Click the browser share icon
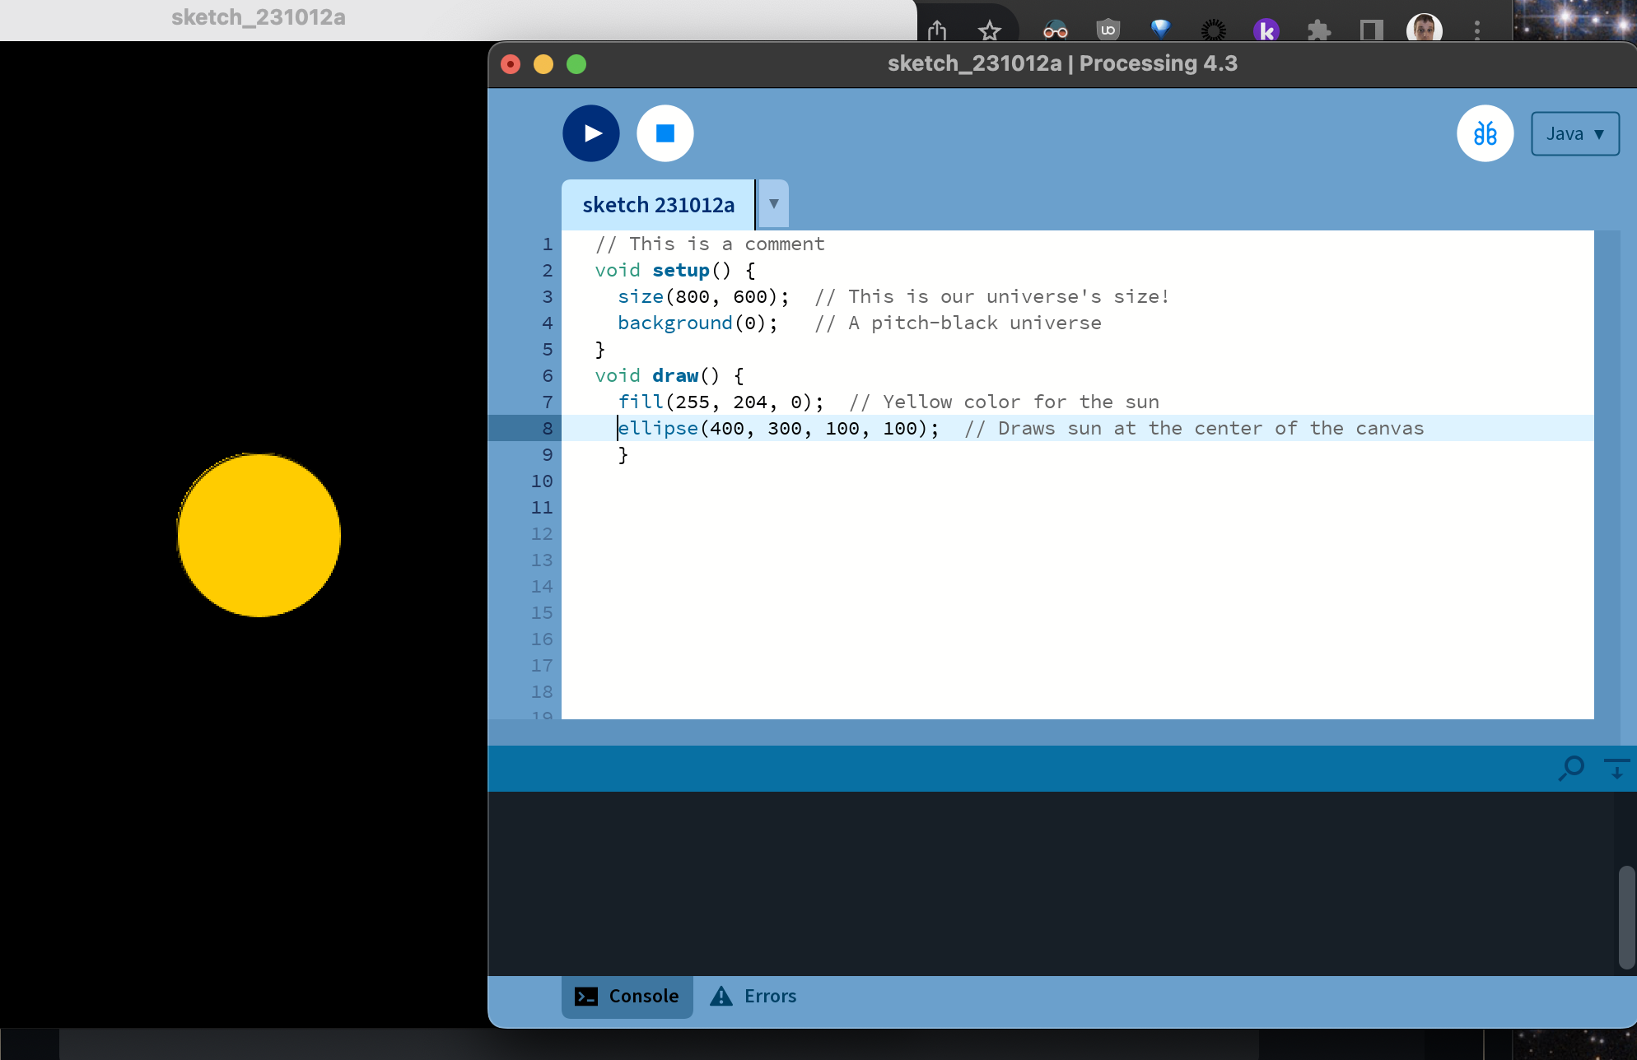Image resolution: width=1637 pixels, height=1060 pixels. pyautogui.click(x=937, y=31)
